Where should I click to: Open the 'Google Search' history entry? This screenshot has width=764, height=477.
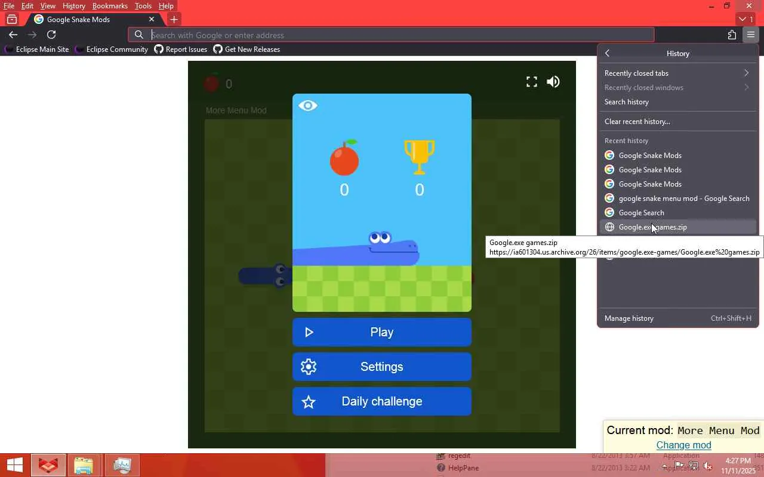677,212
